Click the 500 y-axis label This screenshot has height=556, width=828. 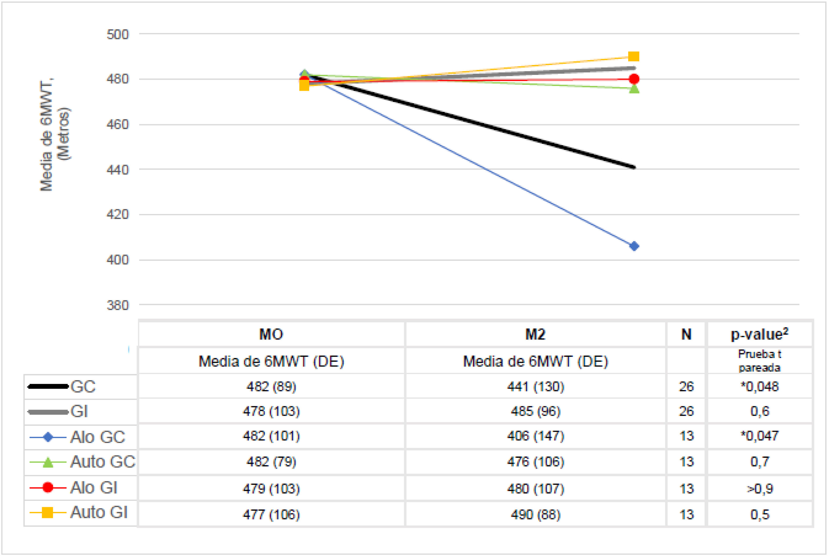coord(117,34)
